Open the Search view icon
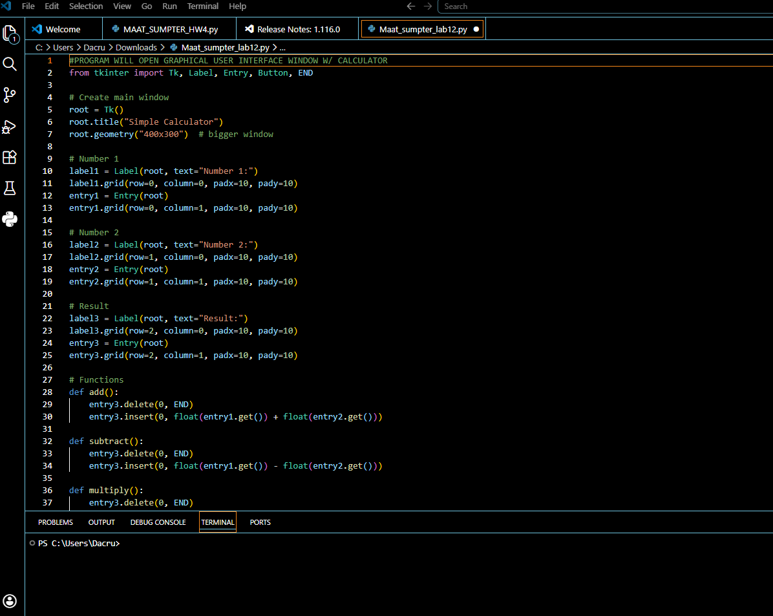Screen dimensions: 773x616 [x=10, y=63]
